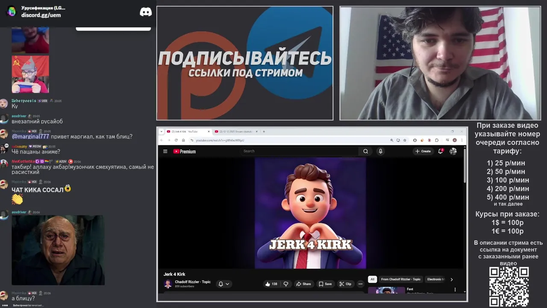The width and height of the screenshot is (547, 308).
Task: Open the browser extensions puzzle icon
Action: pyautogui.click(x=437, y=140)
